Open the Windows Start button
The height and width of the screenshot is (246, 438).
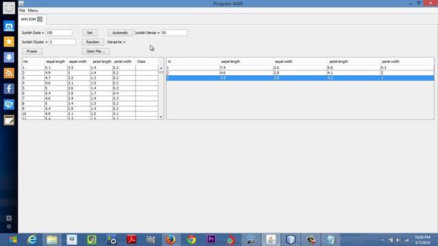[x=13, y=240]
